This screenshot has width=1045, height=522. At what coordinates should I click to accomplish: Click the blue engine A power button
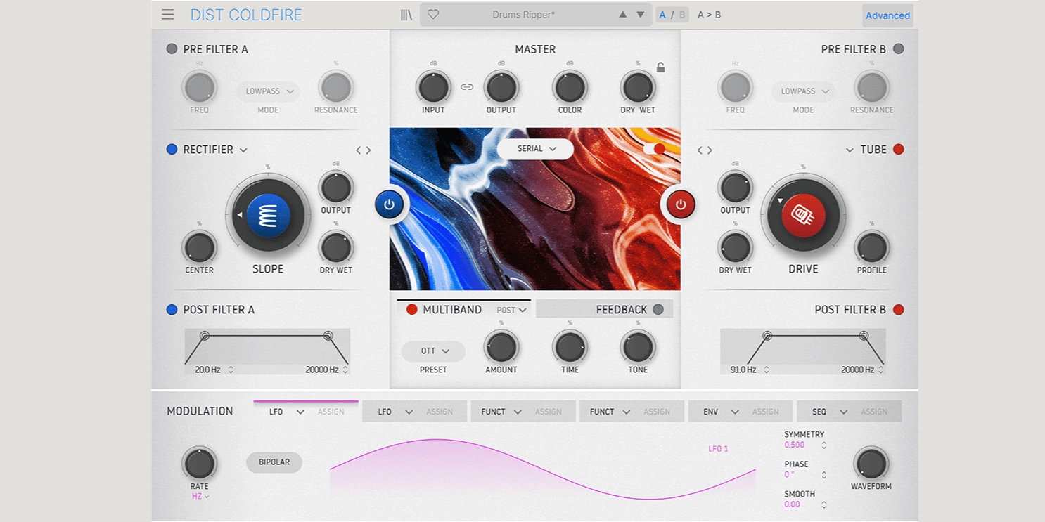pos(389,205)
